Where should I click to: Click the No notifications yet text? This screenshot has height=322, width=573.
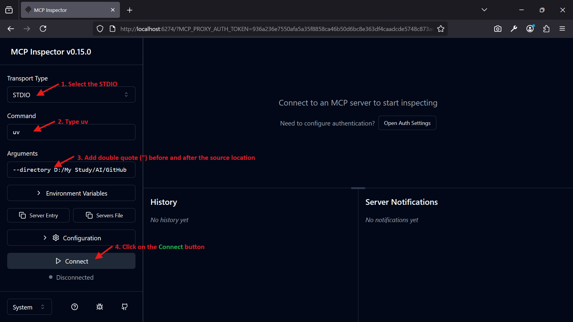pyautogui.click(x=392, y=220)
